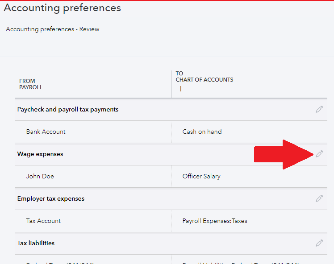This screenshot has height=264, width=334.
Task: Select the Tax Account entry
Action: click(x=44, y=221)
